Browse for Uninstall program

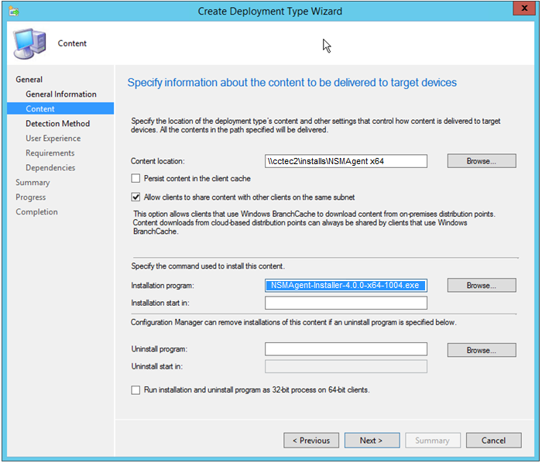tap(482, 350)
